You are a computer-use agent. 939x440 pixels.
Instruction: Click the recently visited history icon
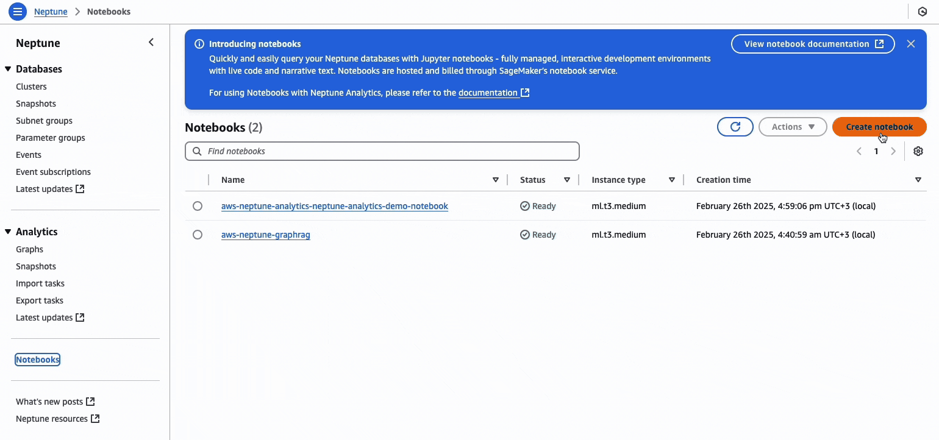point(923,11)
